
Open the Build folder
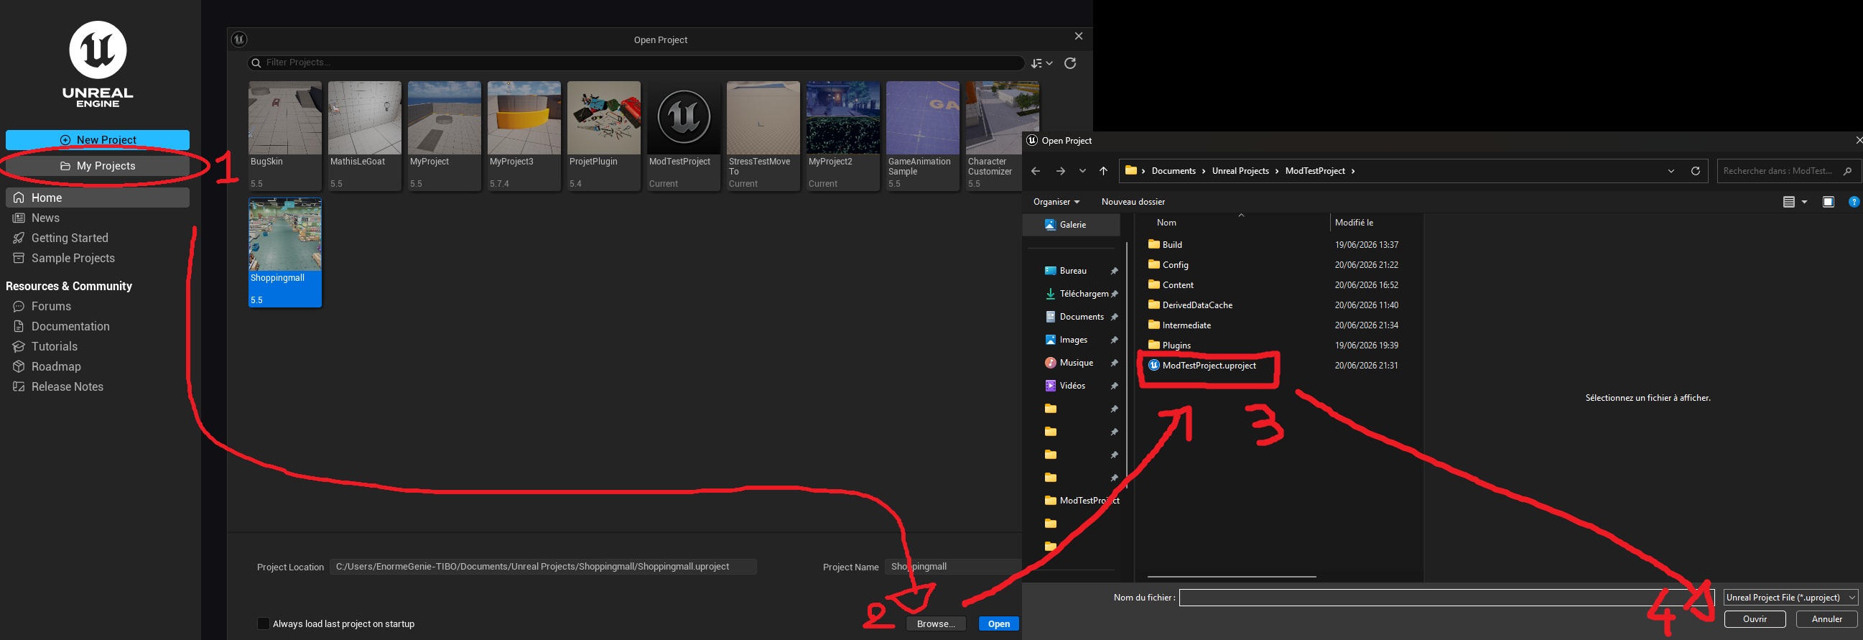coord(1171,244)
